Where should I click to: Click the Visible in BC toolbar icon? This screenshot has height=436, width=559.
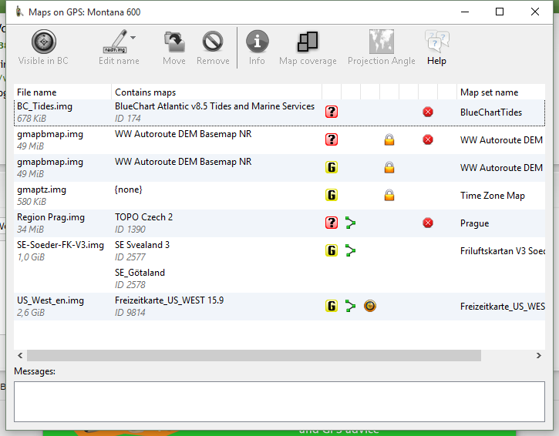[43, 42]
